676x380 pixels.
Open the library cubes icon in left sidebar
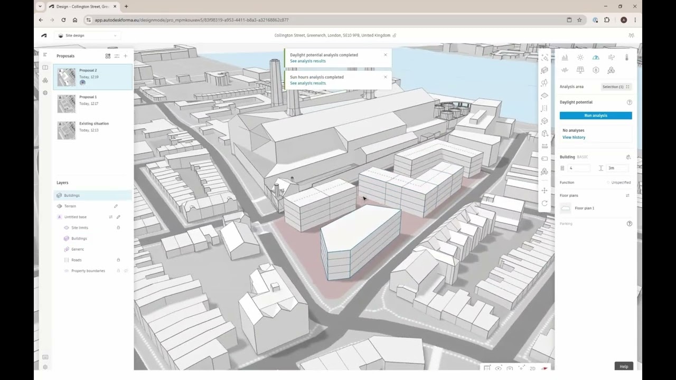tap(45, 80)
